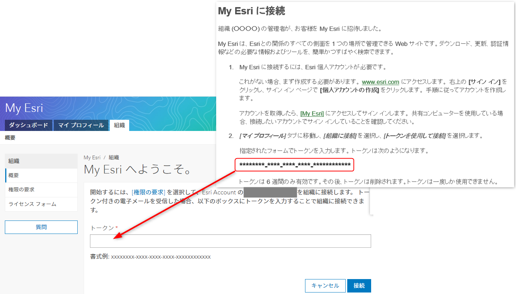The width and height of the screenshot is (516, 294).
Task: Click the 接続 button
Action: point(359,286)
